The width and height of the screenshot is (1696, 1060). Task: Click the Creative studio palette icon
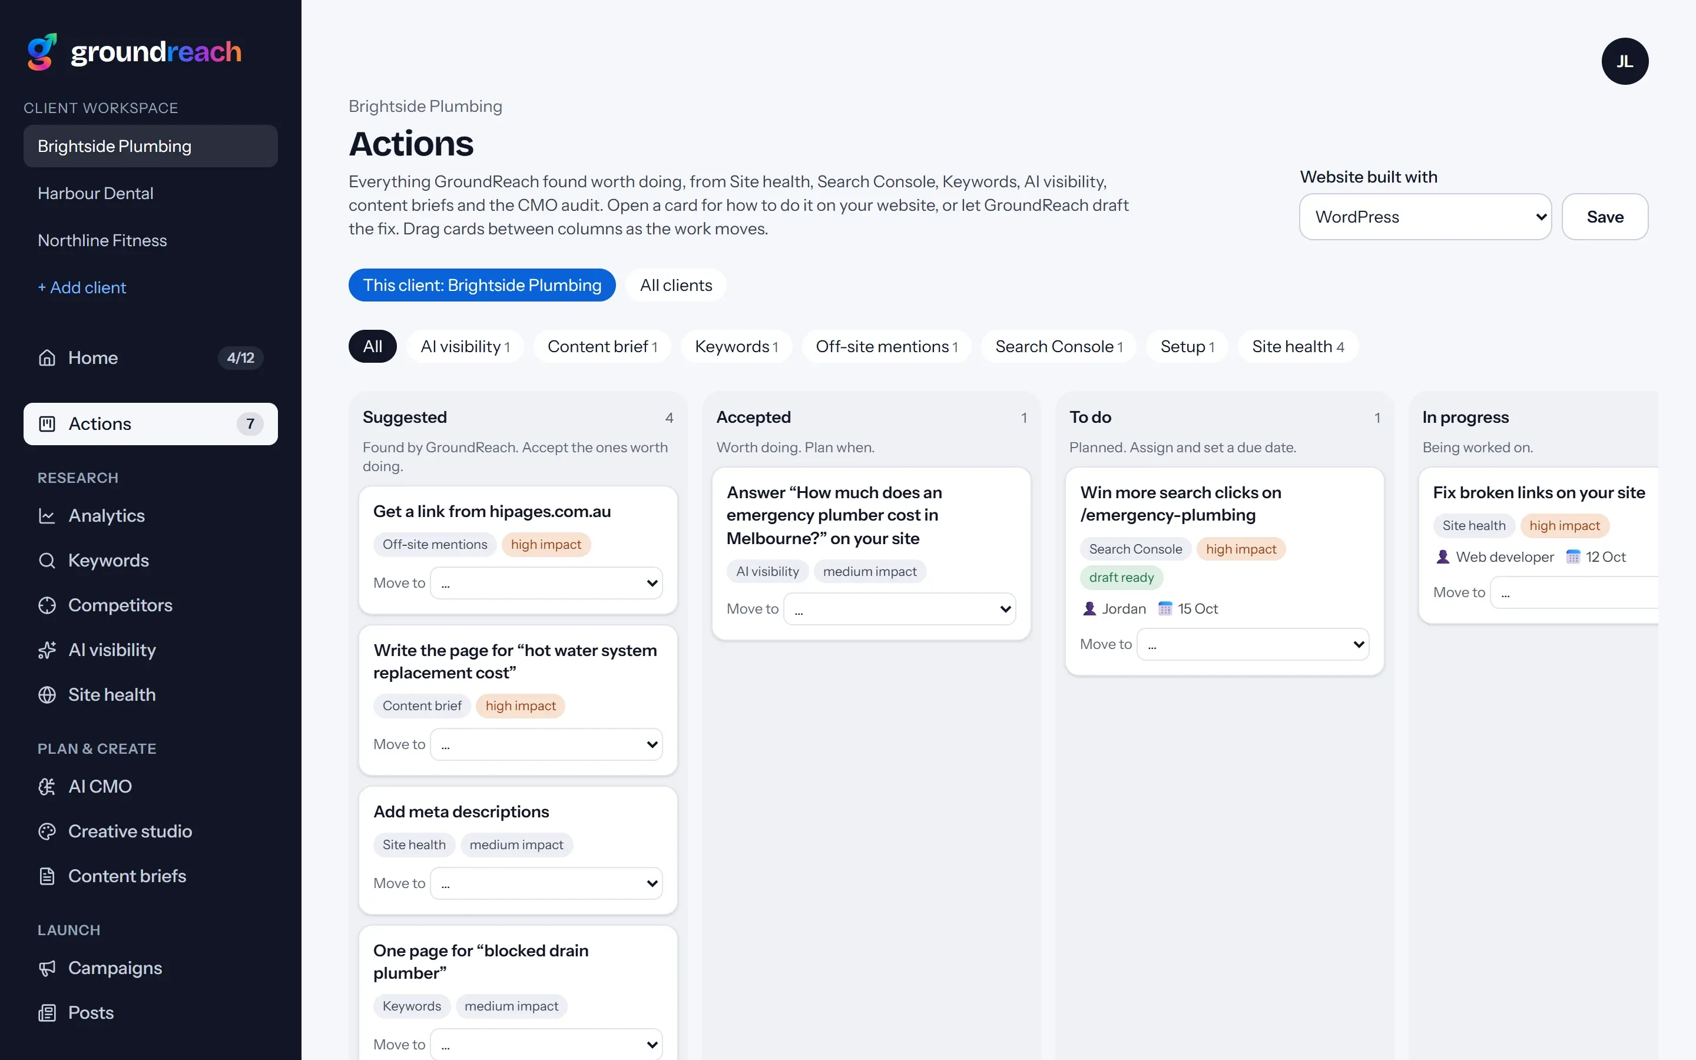(x=47, y=832)
